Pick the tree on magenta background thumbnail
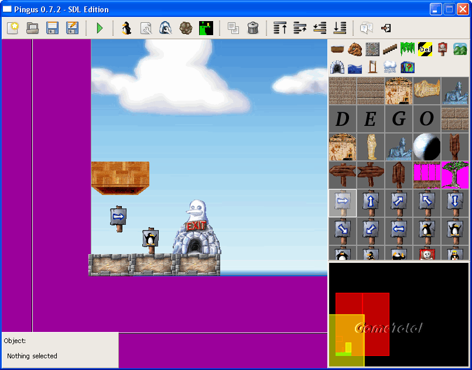Image resolution: width=472 pixels, height=370 pixels. pyautogui.click(x=455, y=175)
